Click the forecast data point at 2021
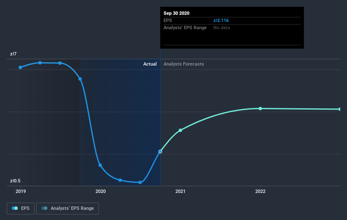Viewport: 347px width, 220px height. click(x=180, y=130)
